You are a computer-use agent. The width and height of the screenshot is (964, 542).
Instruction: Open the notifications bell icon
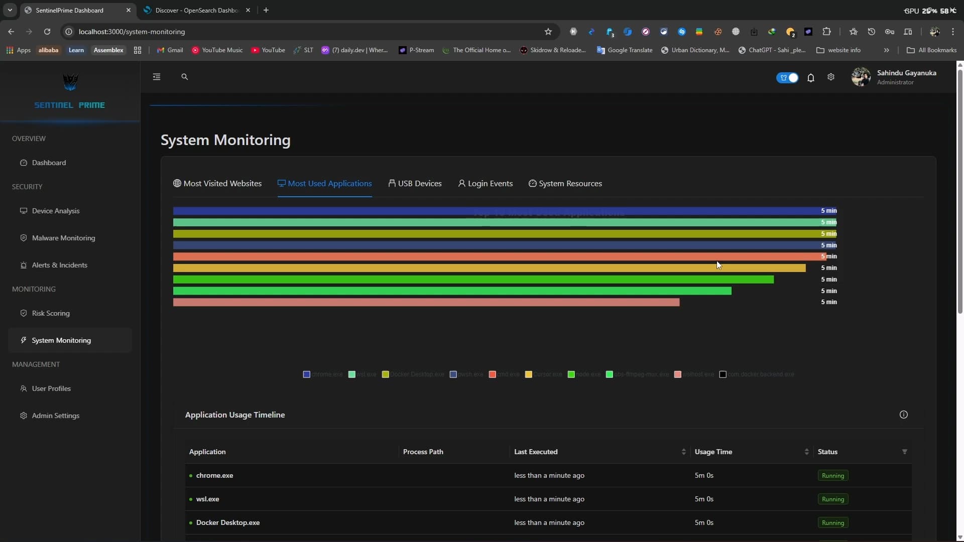pos(810,78)
